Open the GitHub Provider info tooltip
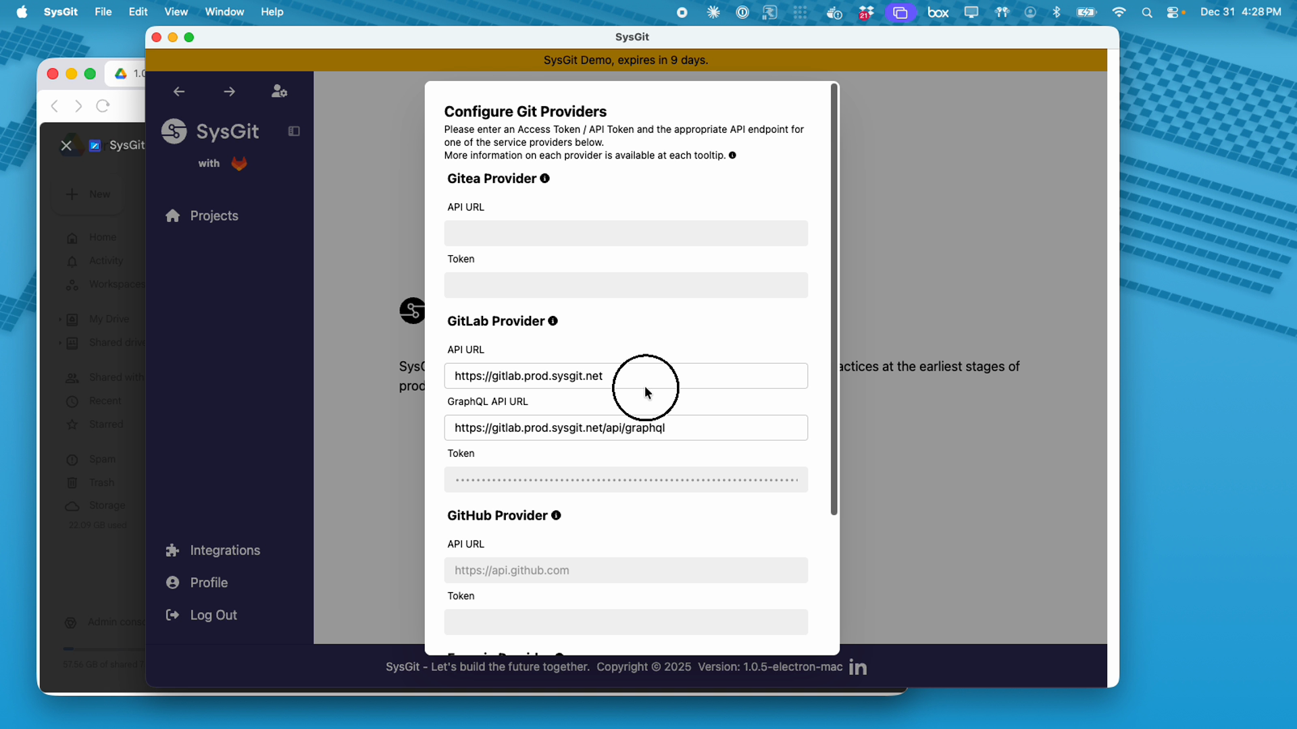Viewport: 1297px width, 729px height. [x=556, y=515]
